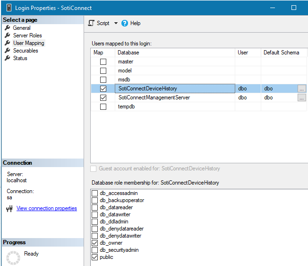Image resolution: width=308 pixels, height=266 pixels.
Task: Enable the db_denydatareader role
Action: pyautogui.click(x=94, y=229)
